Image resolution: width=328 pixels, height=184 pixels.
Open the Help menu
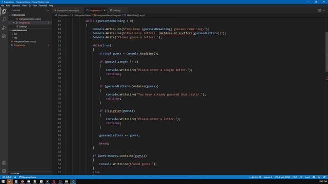51,6
